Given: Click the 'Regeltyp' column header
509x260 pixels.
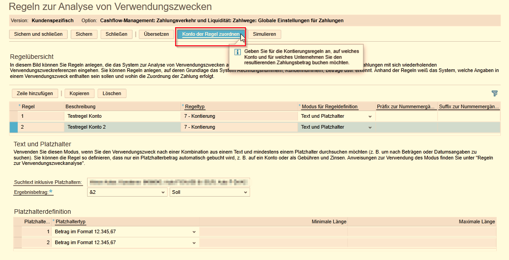Looking at the screenshot, I should tap(195, 106).
